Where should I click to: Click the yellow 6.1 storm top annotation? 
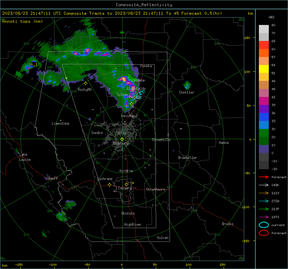[x=34, y=64]
